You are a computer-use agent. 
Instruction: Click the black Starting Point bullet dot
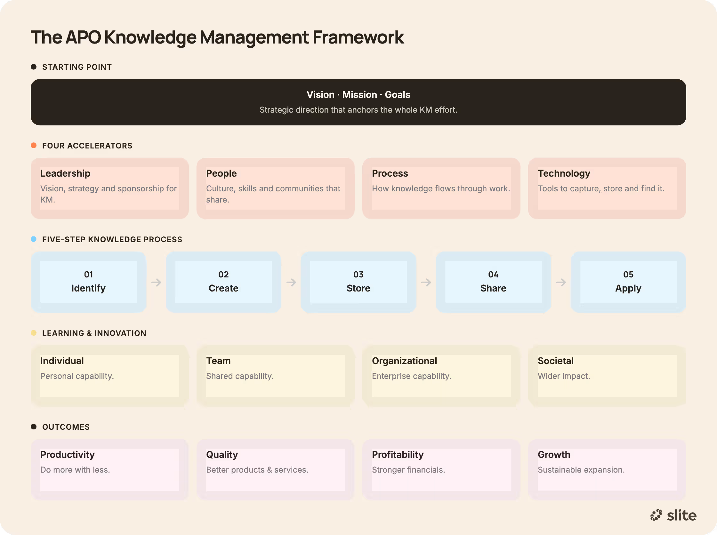[x=34, y=67]
